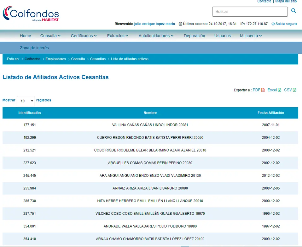Open the Zona de interés link

pyautogui.click(x=34, y=48)
